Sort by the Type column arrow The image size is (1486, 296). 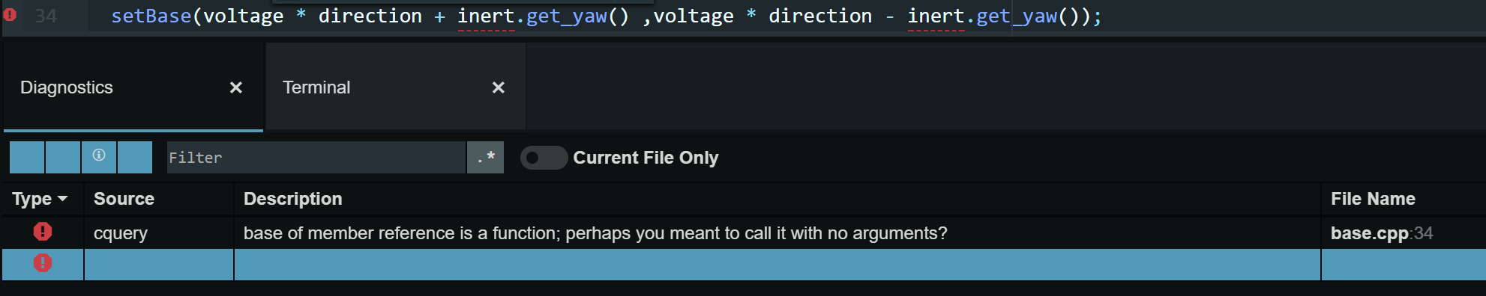coord(62,199)
